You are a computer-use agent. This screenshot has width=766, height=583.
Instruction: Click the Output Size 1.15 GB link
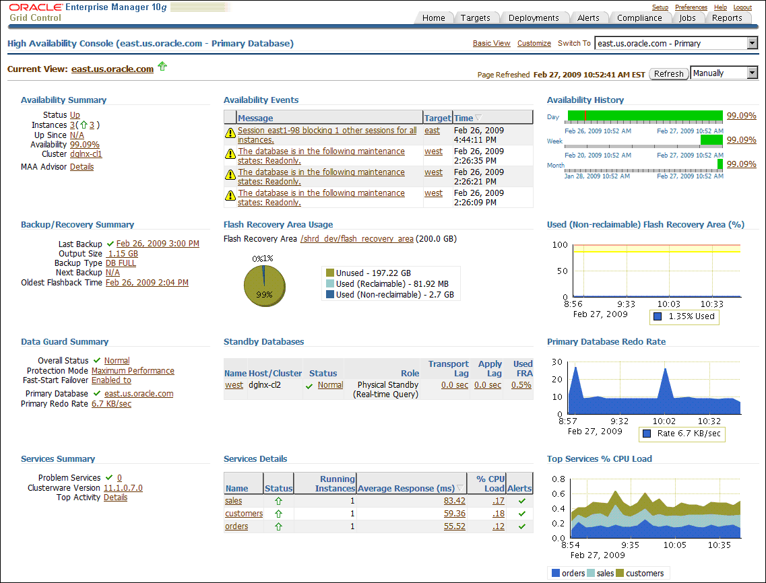[x=122, y=253]
